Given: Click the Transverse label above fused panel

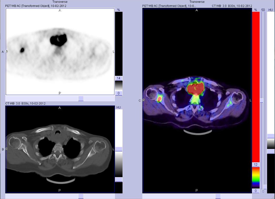Looking at the screenshot, I should pos(197,2).
